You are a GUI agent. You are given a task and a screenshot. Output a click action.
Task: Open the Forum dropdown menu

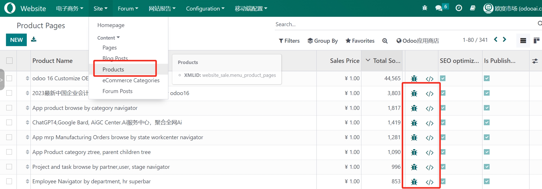point(128,9)
